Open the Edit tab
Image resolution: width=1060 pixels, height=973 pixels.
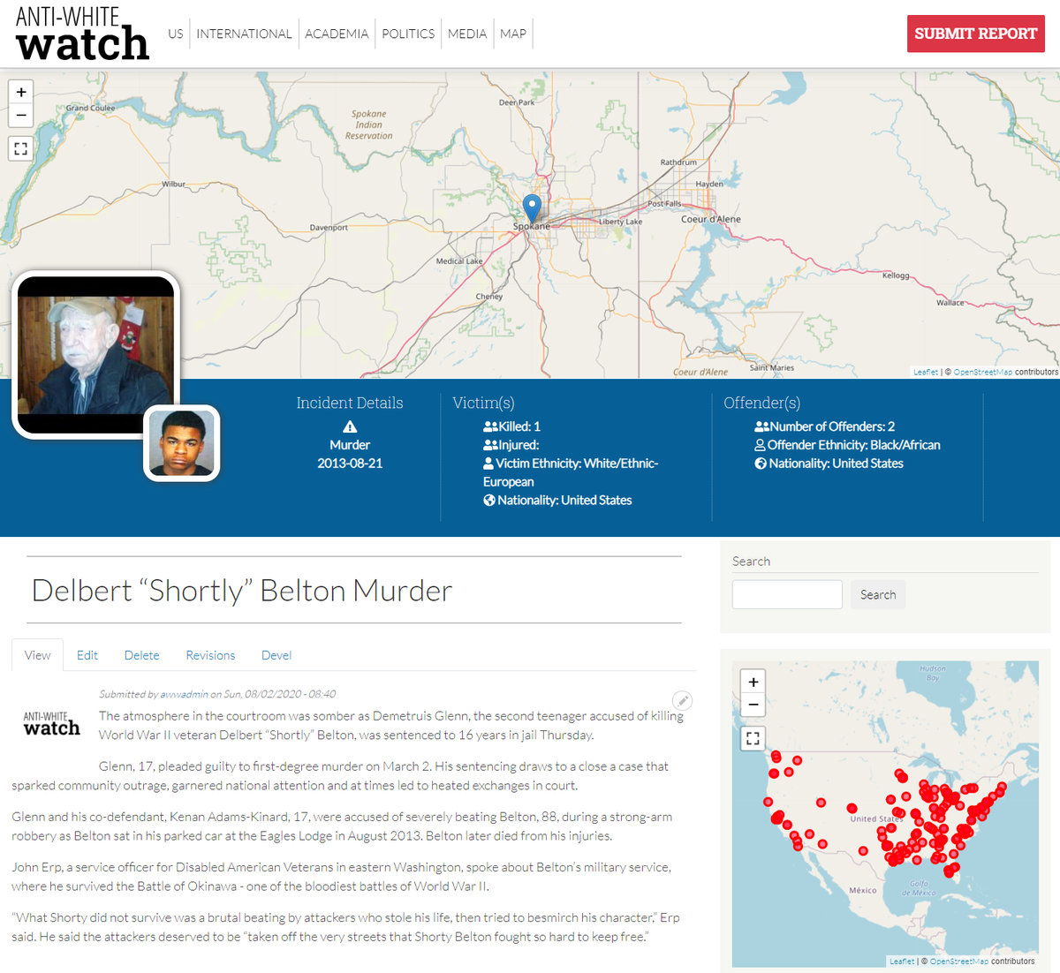(x=87, y=655)
